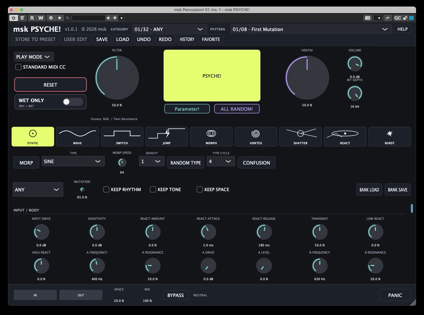Screen dimensions: 424x315
Task: Enable Read automation R button
Action: 32,18
